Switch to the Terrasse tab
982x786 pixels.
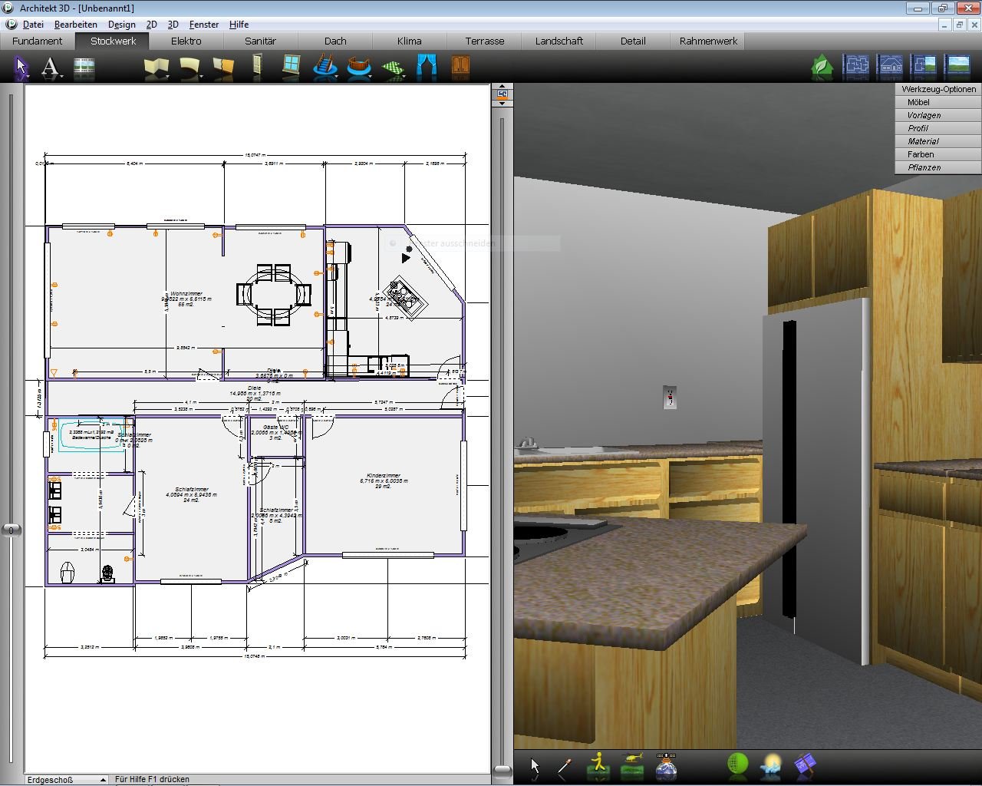(x=484, y=41)
